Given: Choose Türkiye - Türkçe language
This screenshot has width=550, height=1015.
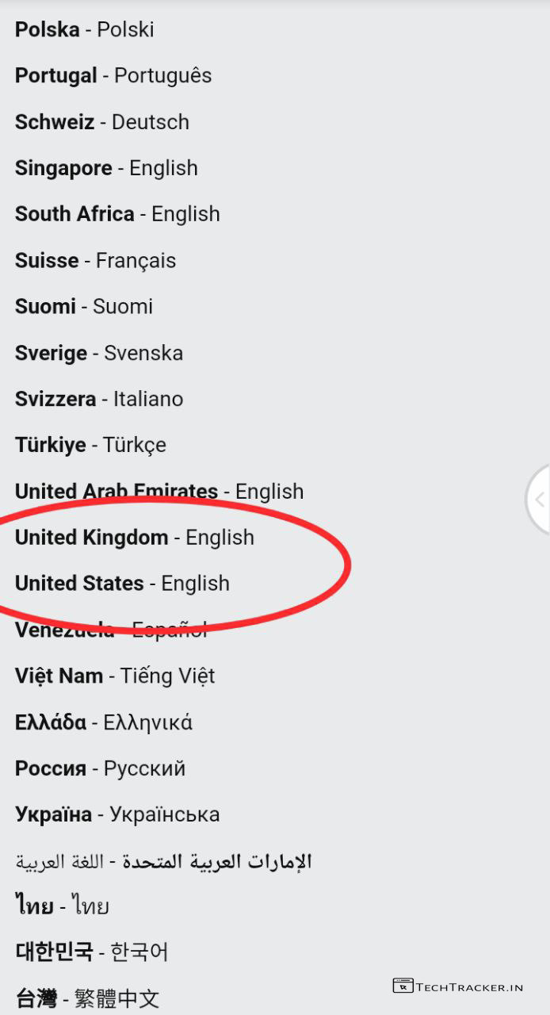Looking at the screenshot, I should pyautogui.click(x=90, y=445).
